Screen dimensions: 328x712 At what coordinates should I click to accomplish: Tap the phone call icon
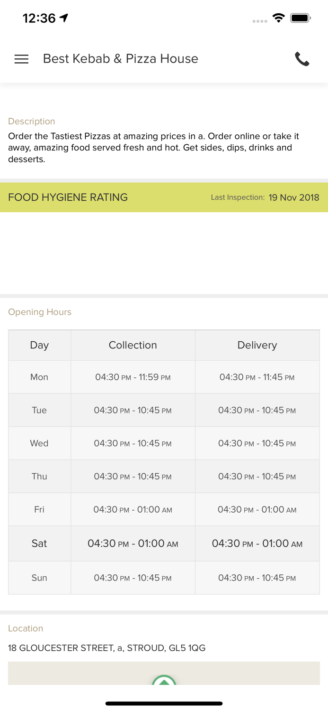pyautogui.click(x=302, y=59)
